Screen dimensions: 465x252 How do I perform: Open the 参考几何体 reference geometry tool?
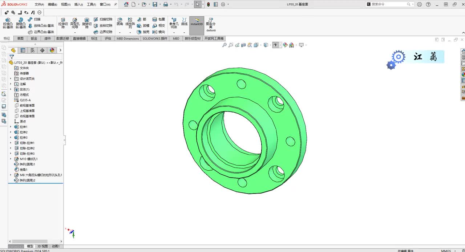click(174, 23)
